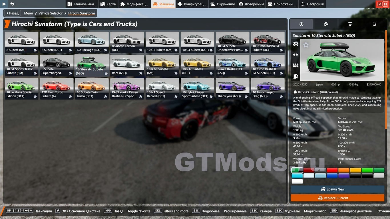The image size is (390, 219).
Task: Click the red pause button at top-right
Action: [x=385, y=4]
